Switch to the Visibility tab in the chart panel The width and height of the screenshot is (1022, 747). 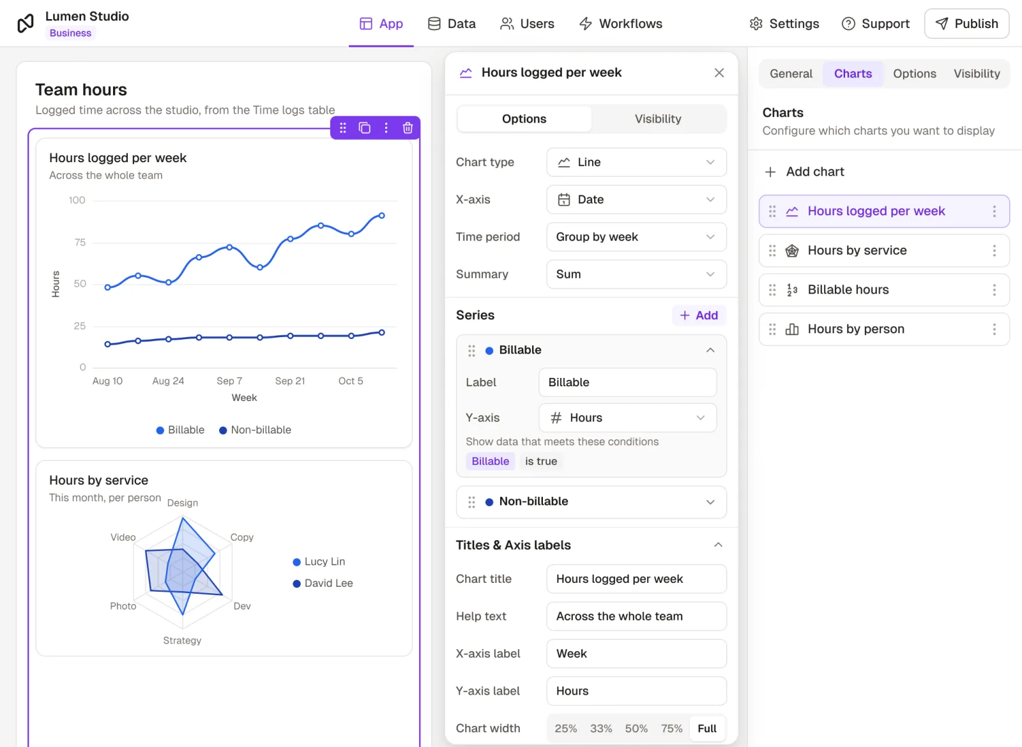click(658, 119)
